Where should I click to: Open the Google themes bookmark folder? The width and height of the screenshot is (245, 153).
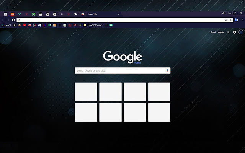point(93,25)
